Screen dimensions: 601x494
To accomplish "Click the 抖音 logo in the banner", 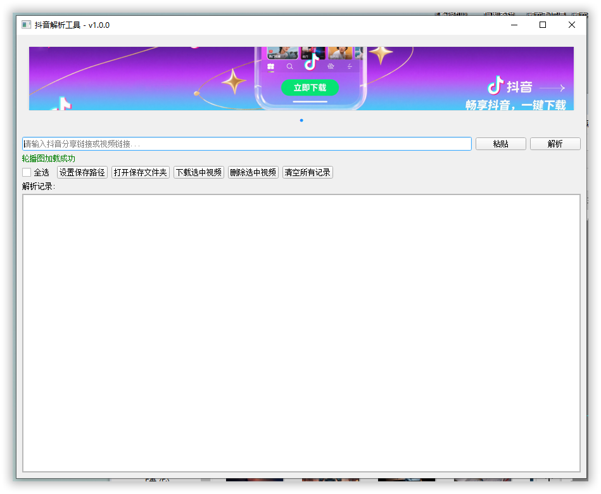I will point(510,86).
